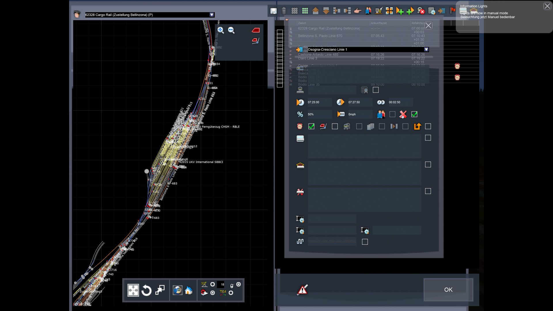
Task: Click the 50% performance field
Action: 319,114
